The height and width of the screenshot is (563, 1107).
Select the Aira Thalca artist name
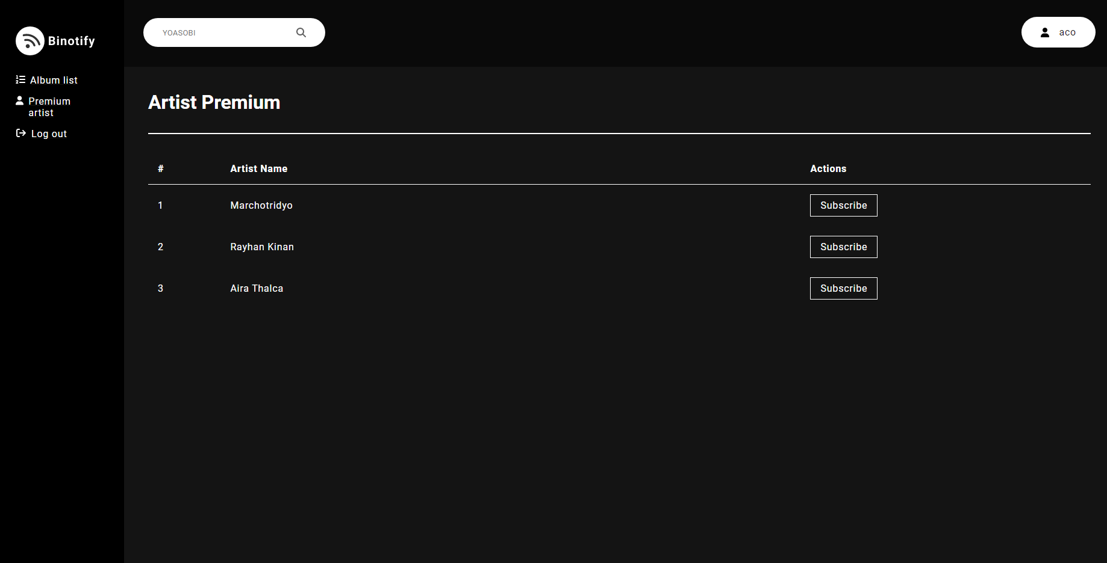pos(257,288)
